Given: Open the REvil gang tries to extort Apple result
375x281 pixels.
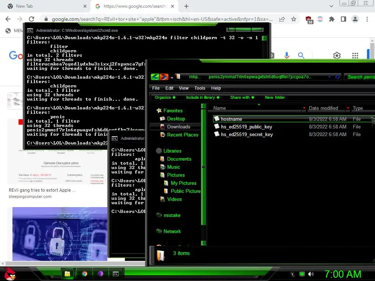Looking at the screenshot, I should point(42,190).
